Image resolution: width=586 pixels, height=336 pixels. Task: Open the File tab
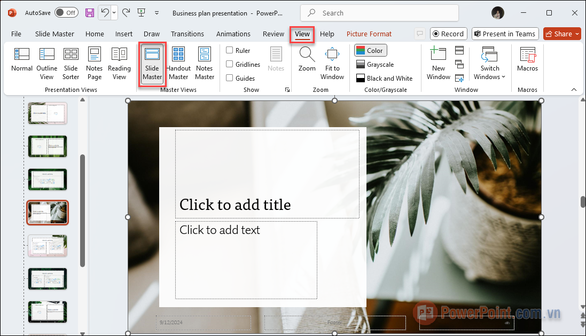16,34
